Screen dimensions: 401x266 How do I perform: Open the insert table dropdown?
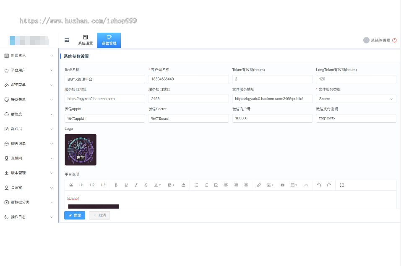(x=294, y=185)
